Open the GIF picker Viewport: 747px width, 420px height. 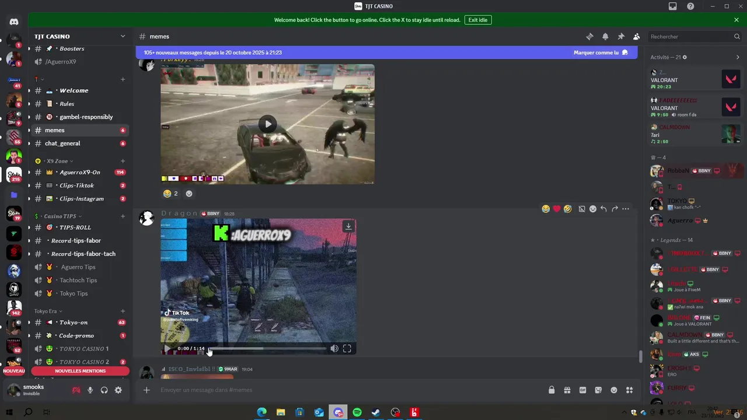(582, 390)
